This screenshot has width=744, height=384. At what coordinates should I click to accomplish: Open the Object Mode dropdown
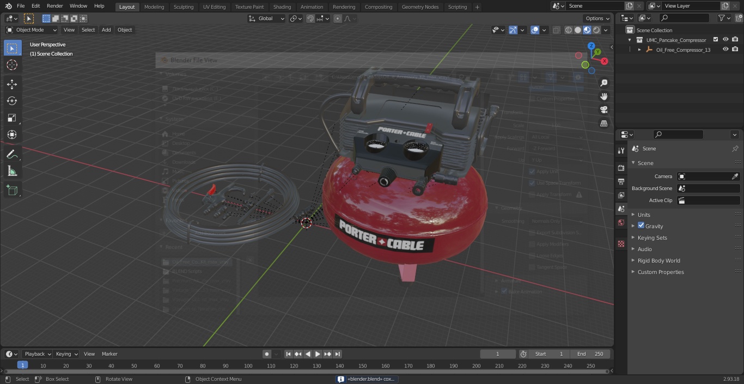[32, 30]
